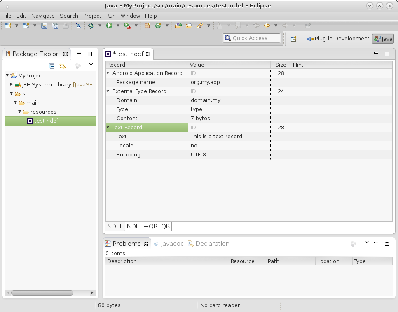Click the '7 bytes' content value
Image resolution: width=398 pixels, height=312 pixels.
(x=200, y=119)
